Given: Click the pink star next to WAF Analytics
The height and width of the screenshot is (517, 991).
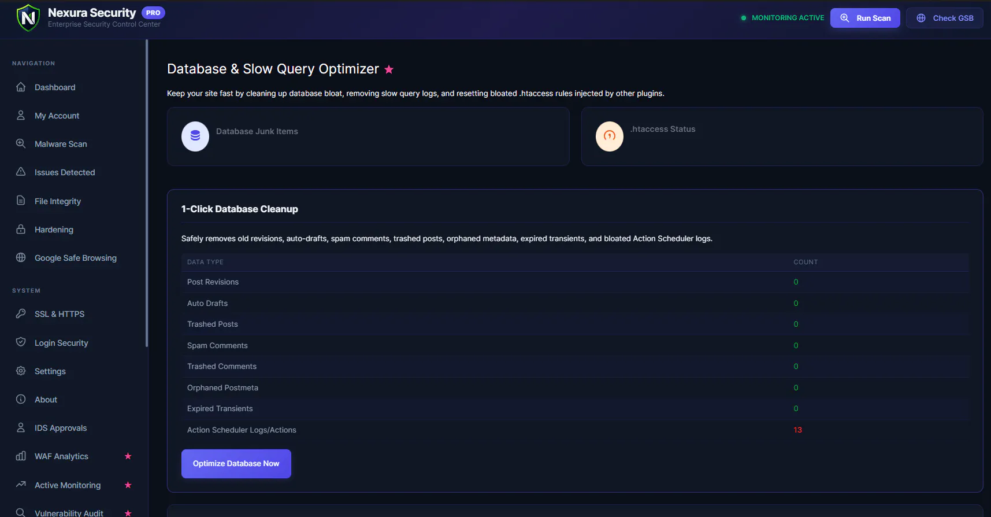Looking at the screenshot, I should (128, 456).
